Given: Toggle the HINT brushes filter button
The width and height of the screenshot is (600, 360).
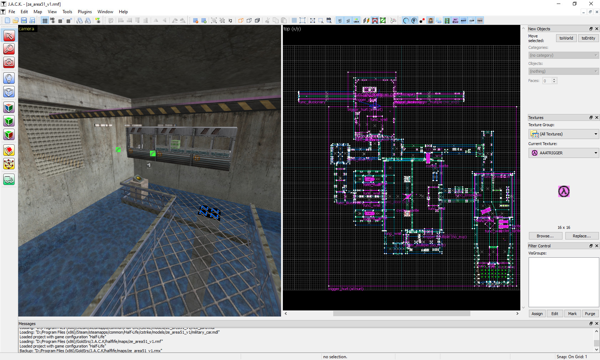Looking at the screenshot, I should [463, 21].
